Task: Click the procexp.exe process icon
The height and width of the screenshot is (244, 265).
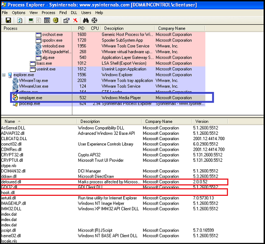Action: [x=15, y=104]
